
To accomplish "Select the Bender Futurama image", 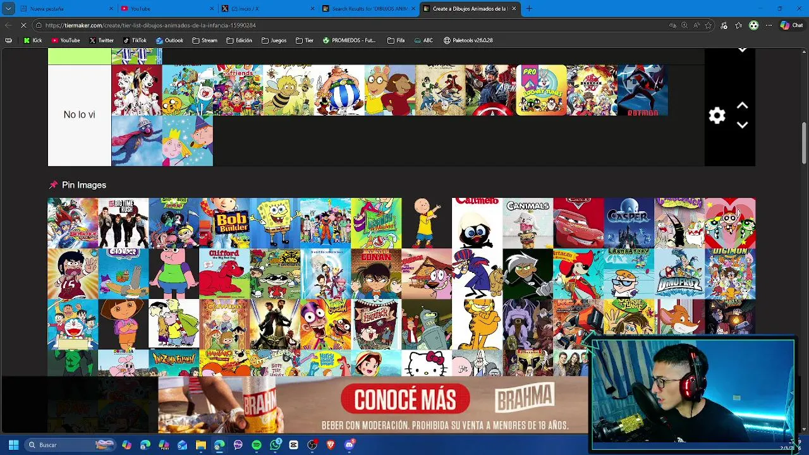I will click(x=427, y=324).
